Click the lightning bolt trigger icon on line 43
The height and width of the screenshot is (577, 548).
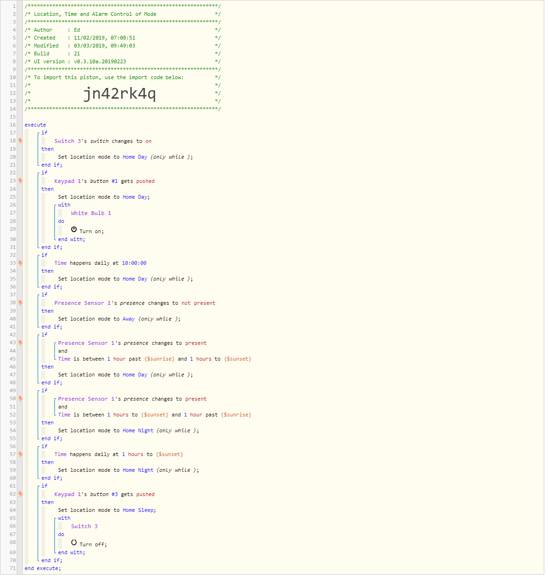tap(20, 342)
